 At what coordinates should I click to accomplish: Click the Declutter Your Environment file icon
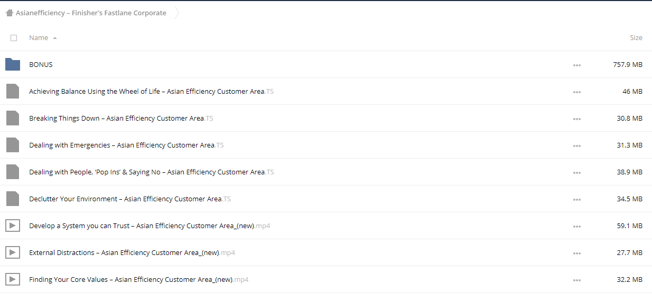point(13,199)
